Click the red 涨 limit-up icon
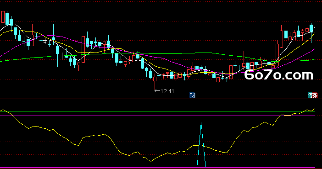The height and width of the screenshot is (169, 322). (315, 95)
